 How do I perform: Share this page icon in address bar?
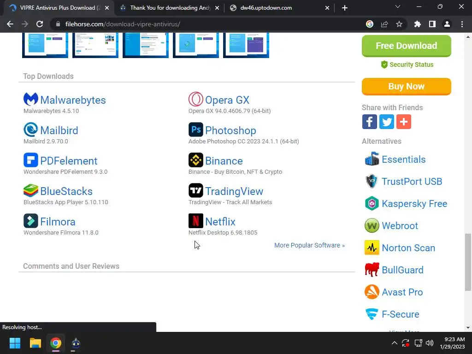coord(384,24)
